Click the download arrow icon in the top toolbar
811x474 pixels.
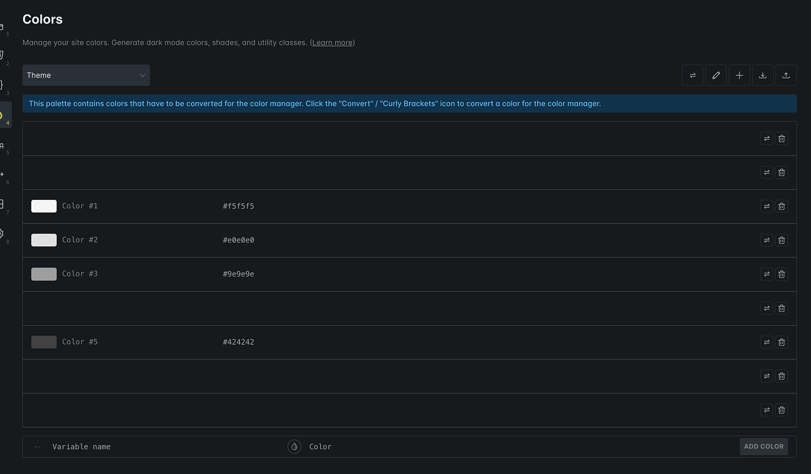pyautogui.click(x=763, y=75)
